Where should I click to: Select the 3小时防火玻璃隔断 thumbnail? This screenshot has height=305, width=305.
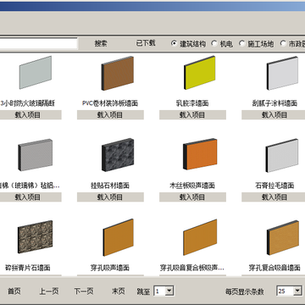(x=36, y=73)
